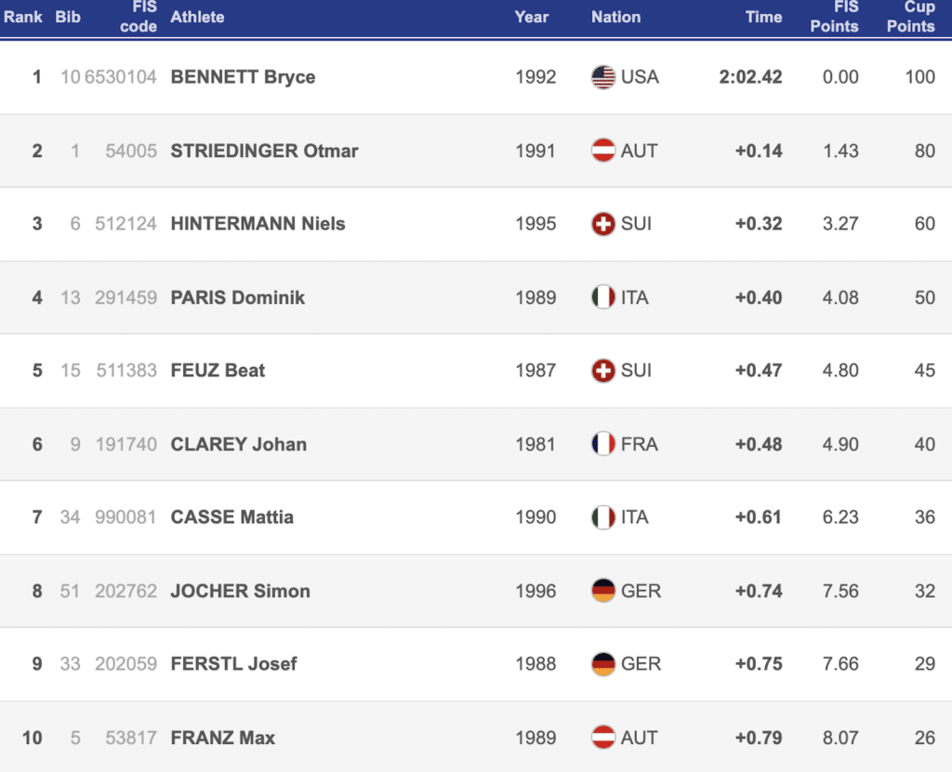
Task: Click the Italian flag in Paris Dominik's row
Action: click(x=603, y=297)
